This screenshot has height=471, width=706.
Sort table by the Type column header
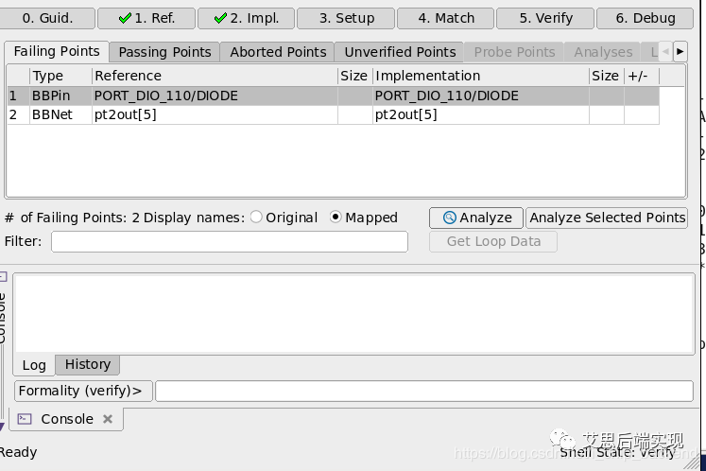click(60, 76)
